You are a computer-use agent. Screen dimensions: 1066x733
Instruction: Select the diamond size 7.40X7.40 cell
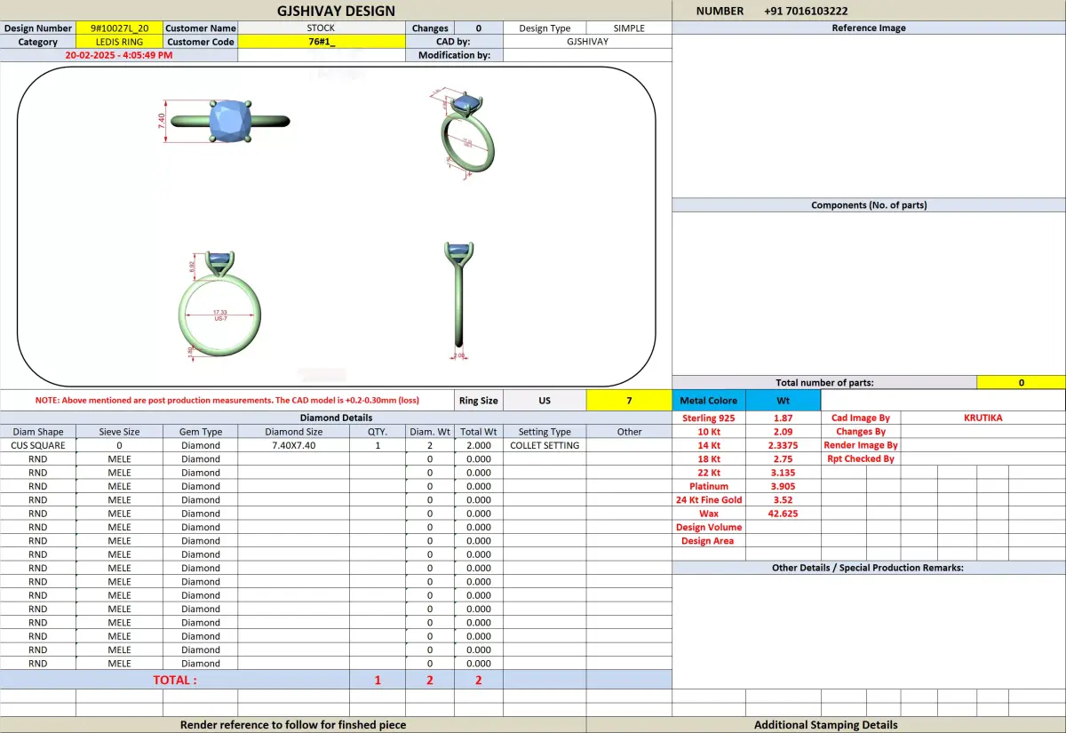[x=294, y=445]
